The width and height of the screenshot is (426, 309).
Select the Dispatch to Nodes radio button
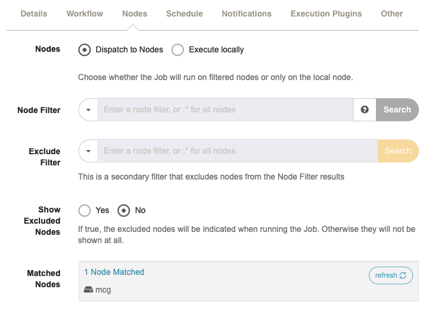(x=84, y=50)
